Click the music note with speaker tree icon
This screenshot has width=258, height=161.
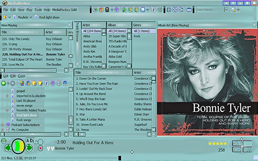pyautogui.click(x=28, y=83)
